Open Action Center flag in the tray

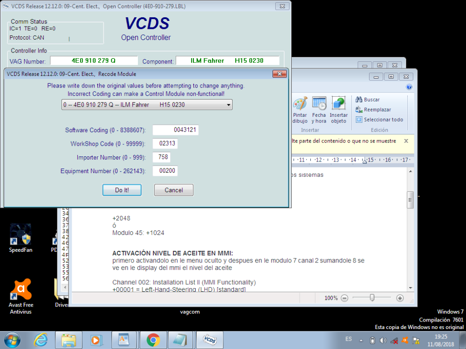point(416,341)
